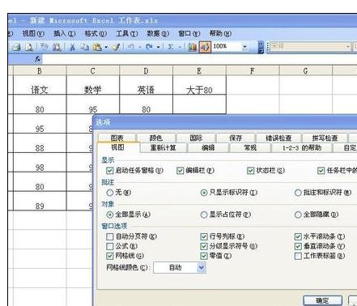Open the 工具 (Tools) menu

point(126,33)
